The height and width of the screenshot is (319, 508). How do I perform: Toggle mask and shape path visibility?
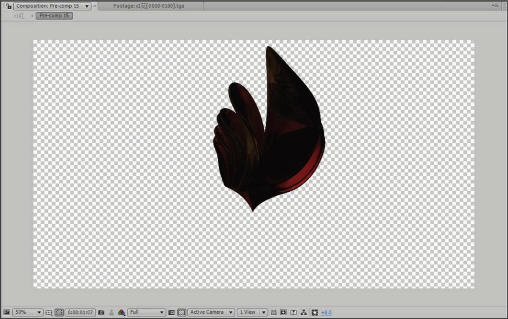pos(59,313)
